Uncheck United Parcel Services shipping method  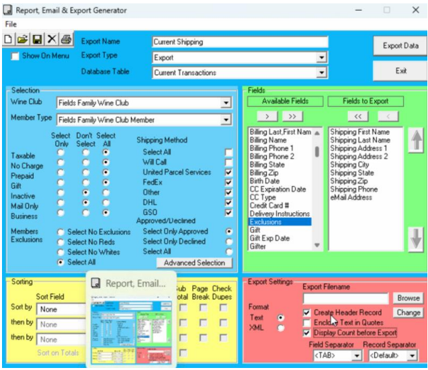tap(228, 173)
